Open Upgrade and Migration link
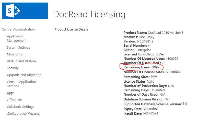209x119 pixels. click(x=24, y=75)
